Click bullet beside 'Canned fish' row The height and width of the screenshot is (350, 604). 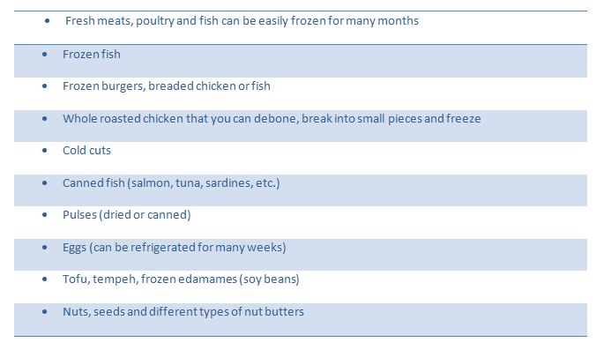click(x=45, y=182)
